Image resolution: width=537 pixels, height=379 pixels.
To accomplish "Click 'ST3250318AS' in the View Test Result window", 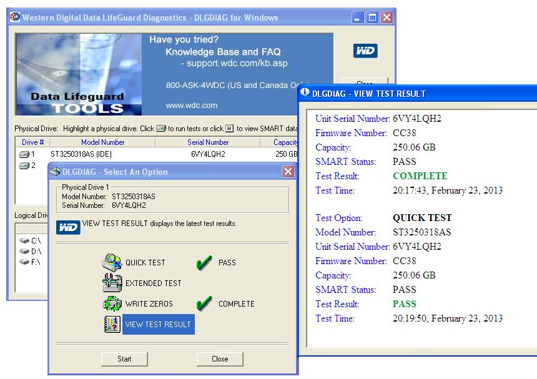I will 422,232.
